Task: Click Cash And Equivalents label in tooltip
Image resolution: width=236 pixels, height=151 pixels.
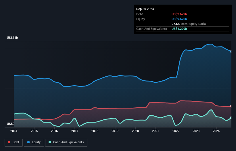Action: [x=151, y=29]
